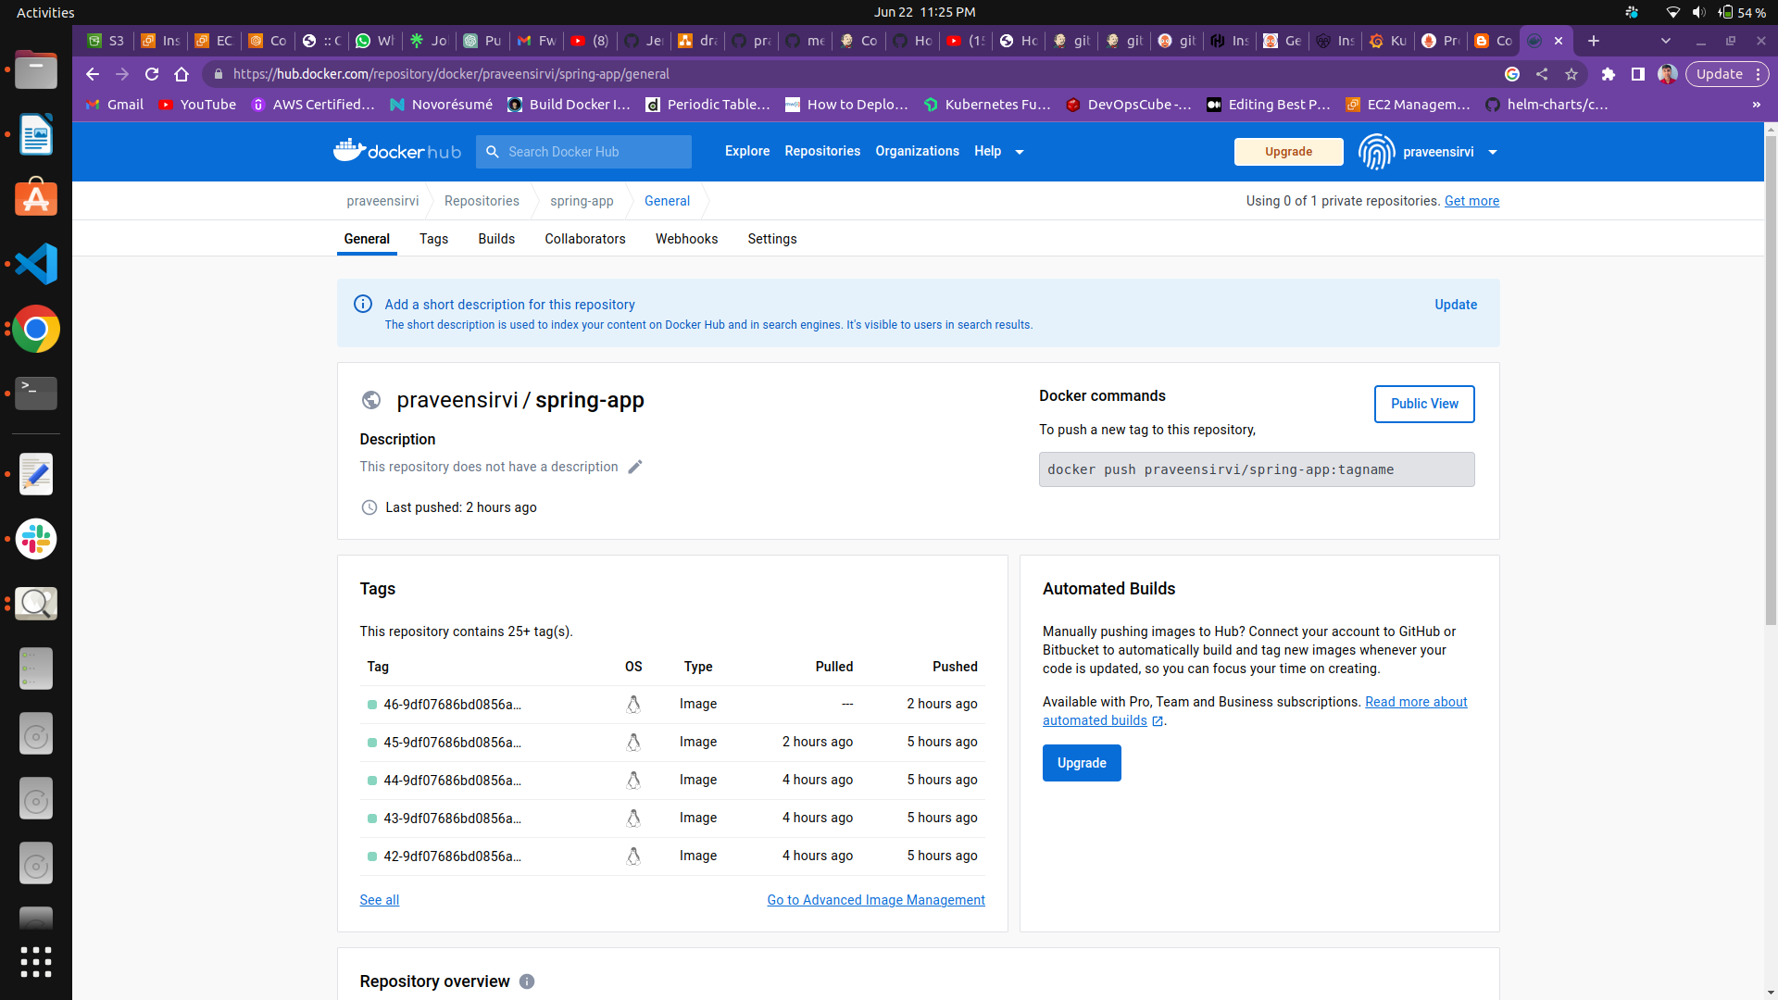
Task: Click the Google account icon in address bar
Action: tap(1512, 74)
